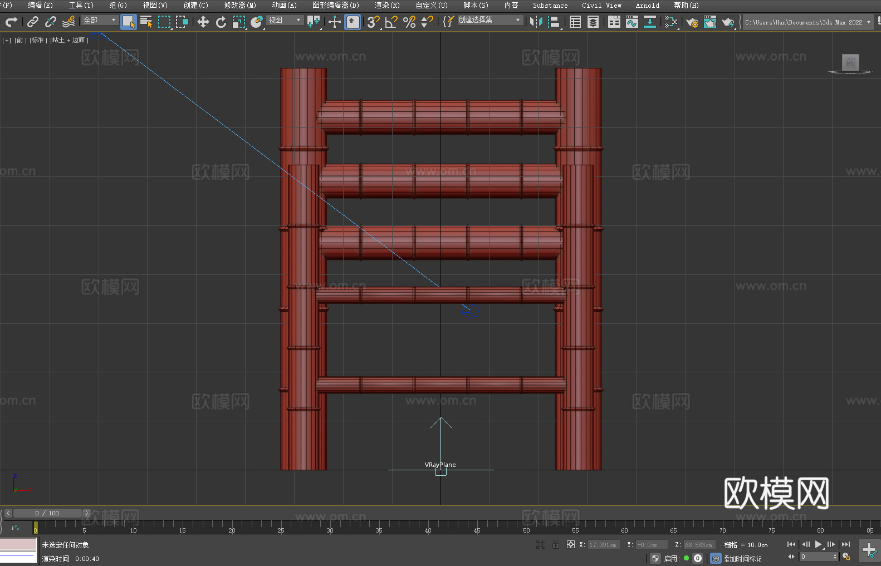Screen dimensions: 881x566
Task: Open the Curve Editor
Action: pos(632,22)
